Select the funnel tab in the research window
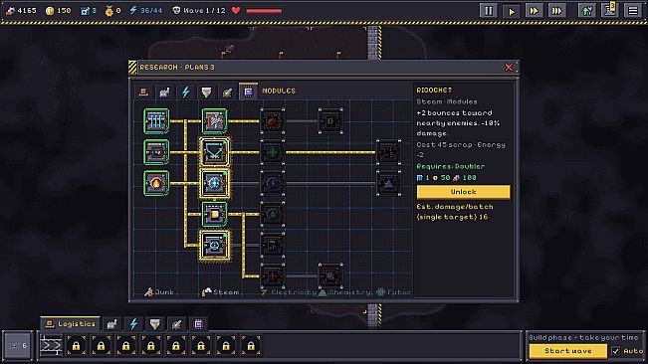The height and width of the screenshot is (364, 648). click(206, 91)
